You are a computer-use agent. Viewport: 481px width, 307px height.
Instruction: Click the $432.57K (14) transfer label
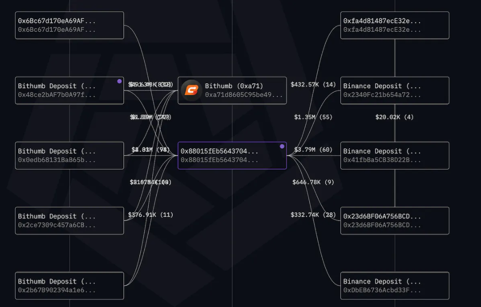(x=313, y=84)
